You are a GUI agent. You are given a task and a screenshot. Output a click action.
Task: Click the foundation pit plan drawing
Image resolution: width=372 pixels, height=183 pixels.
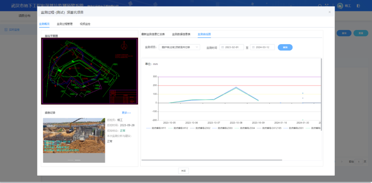(x=89, y=71)
